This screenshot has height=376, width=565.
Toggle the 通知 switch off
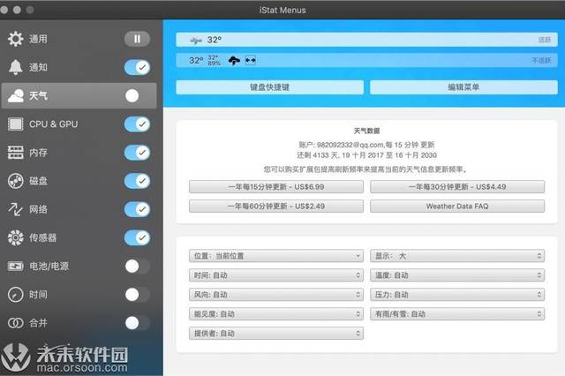point(138,67)
